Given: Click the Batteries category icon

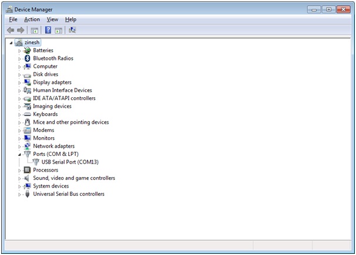Looking at the screenshot, I should (x=27, y=50).
